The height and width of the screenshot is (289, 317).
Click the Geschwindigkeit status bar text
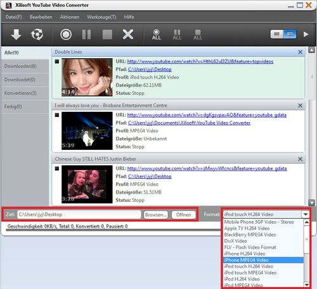point(67,226)
